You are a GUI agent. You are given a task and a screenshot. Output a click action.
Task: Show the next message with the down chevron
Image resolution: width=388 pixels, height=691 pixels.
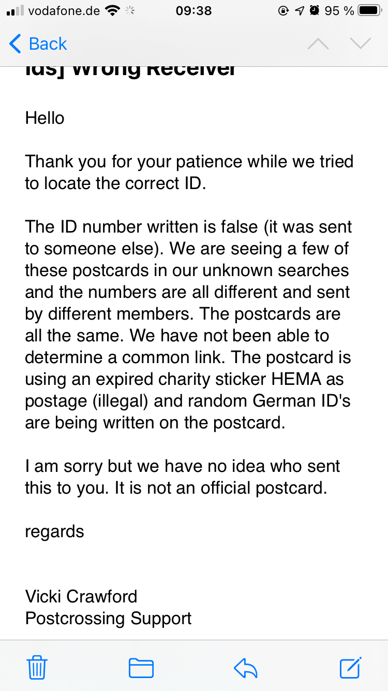tap(360, 44)
